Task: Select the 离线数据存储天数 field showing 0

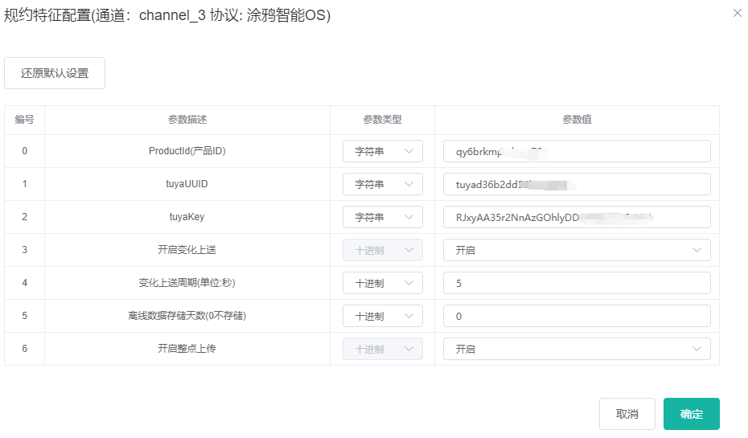Action: pyautogui.click(x=576, y=316)
